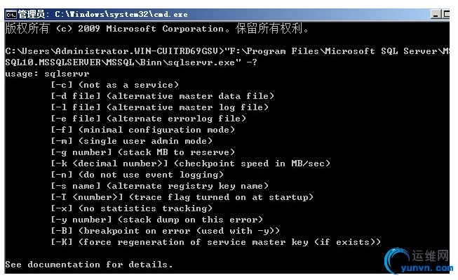This screenshot has height=280, width=458.
Task: Click the [-g number] stack MB line
Action: point(143,152)
